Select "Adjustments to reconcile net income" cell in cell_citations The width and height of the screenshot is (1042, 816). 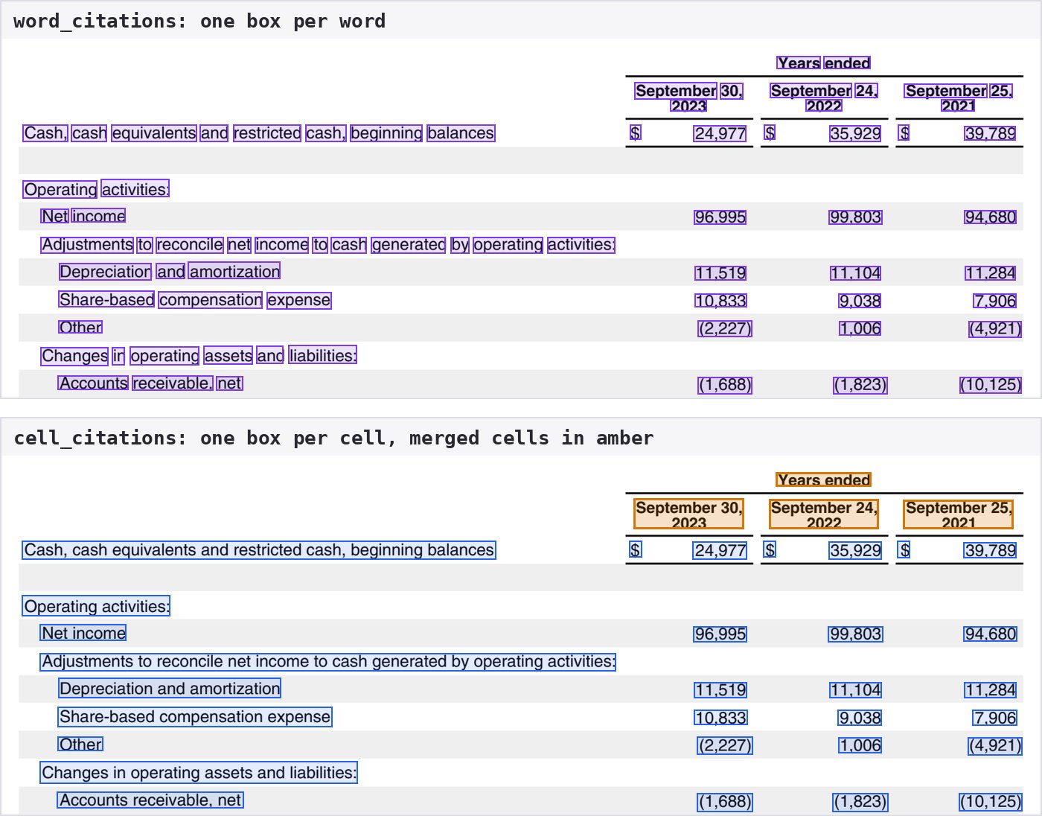tap(328, 662)
